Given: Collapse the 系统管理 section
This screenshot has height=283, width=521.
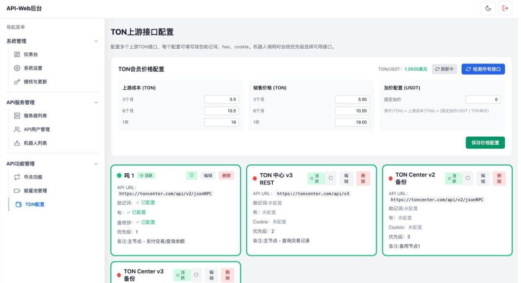Looking at the screenshot, I should click(96, 41).
